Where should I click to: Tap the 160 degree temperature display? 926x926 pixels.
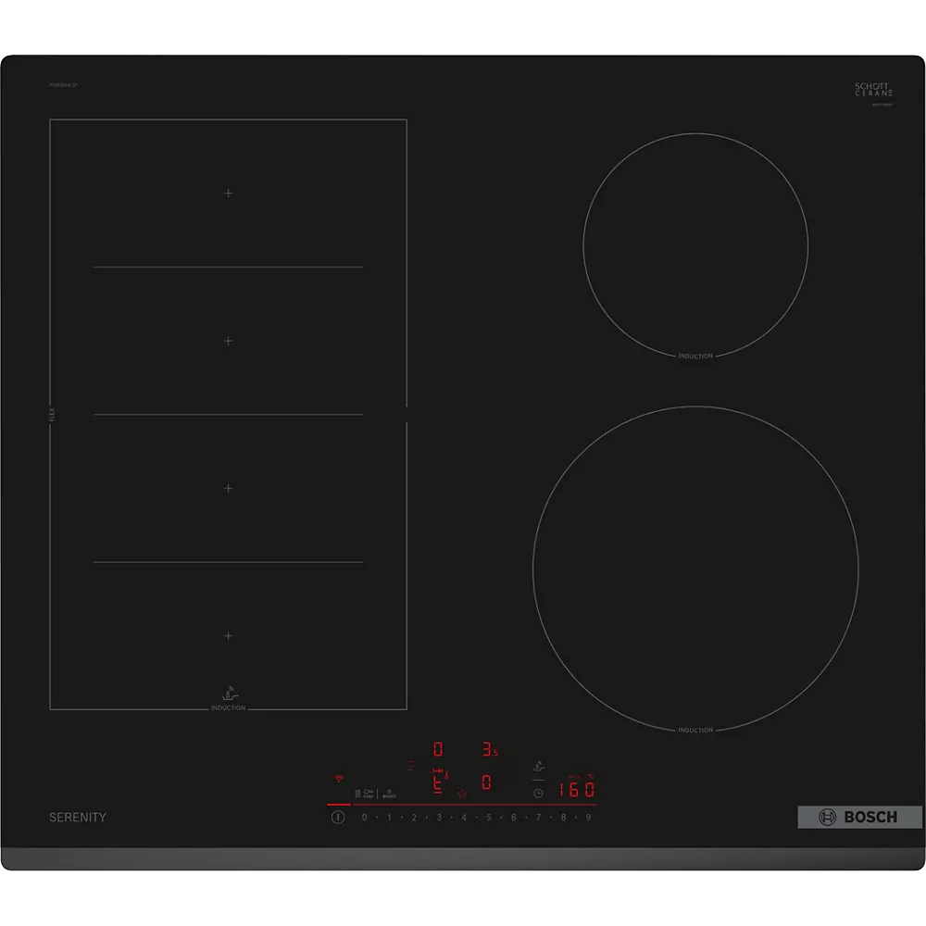pos(577,790)
